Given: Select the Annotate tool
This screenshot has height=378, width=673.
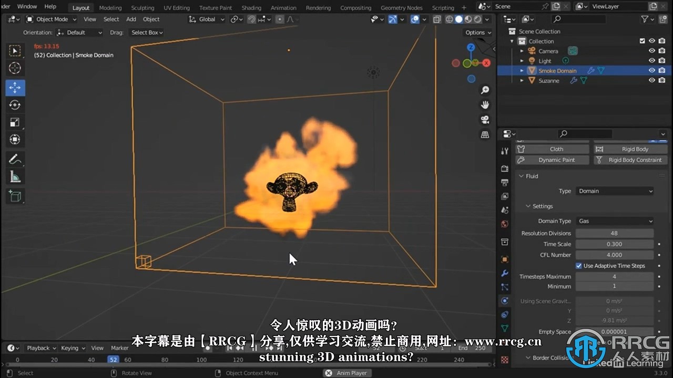Looking at the screenshot, I should tap(15, 159).
